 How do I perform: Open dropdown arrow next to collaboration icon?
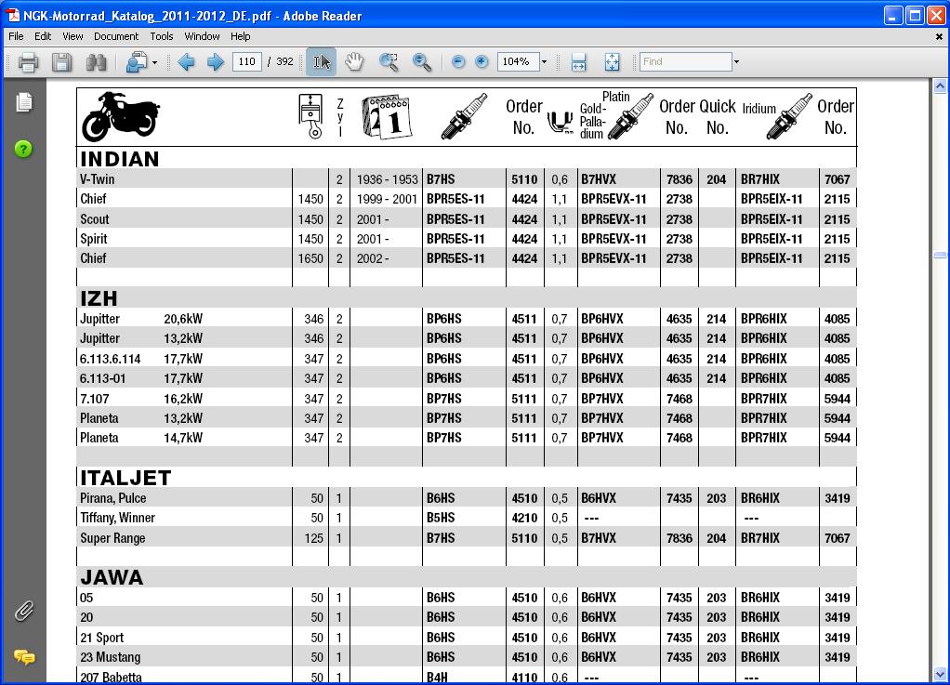pyautogui.click(x=155, y=61)
